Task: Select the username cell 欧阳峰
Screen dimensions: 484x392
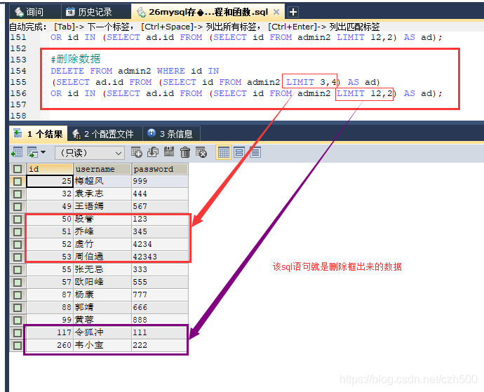Action: pyautogui.click(x=102, y=282)
